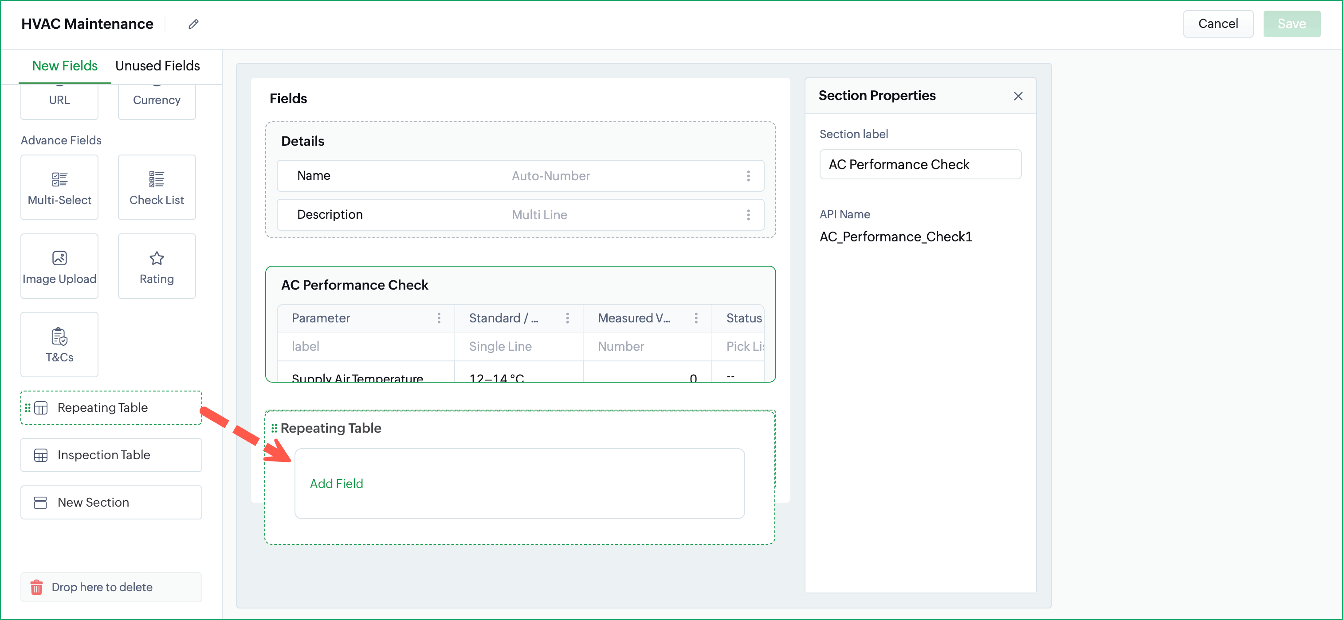
Task: Click the HVAC Maintenance title
Action: pyautogui.click(x=87, y=24)
